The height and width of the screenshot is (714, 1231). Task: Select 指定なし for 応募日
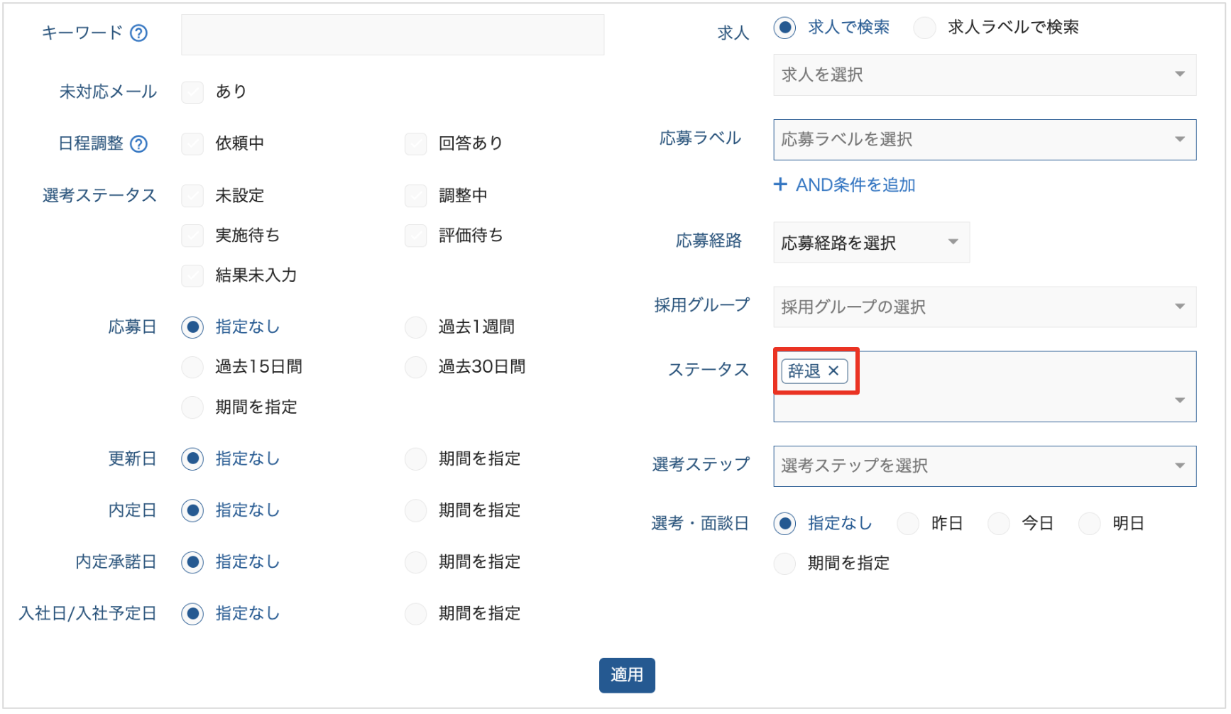(x=192, y=327)
